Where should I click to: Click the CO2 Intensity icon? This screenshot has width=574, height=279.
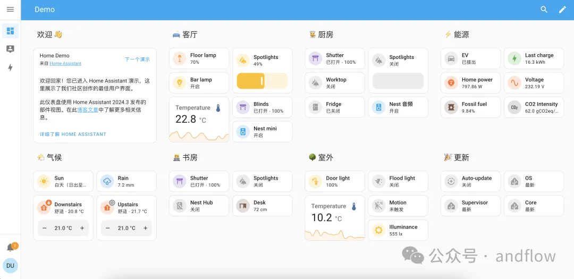[x=514, y=107]
